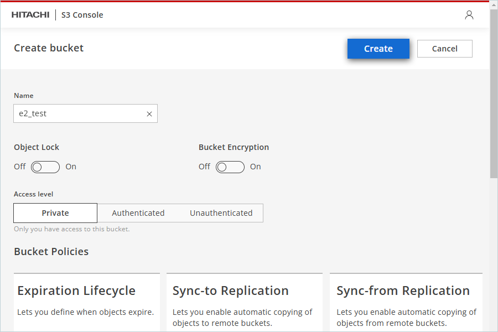Viewport: 498px width, 332px height.
Task: Select the Authenticated access level
Action: click(138, 213)
